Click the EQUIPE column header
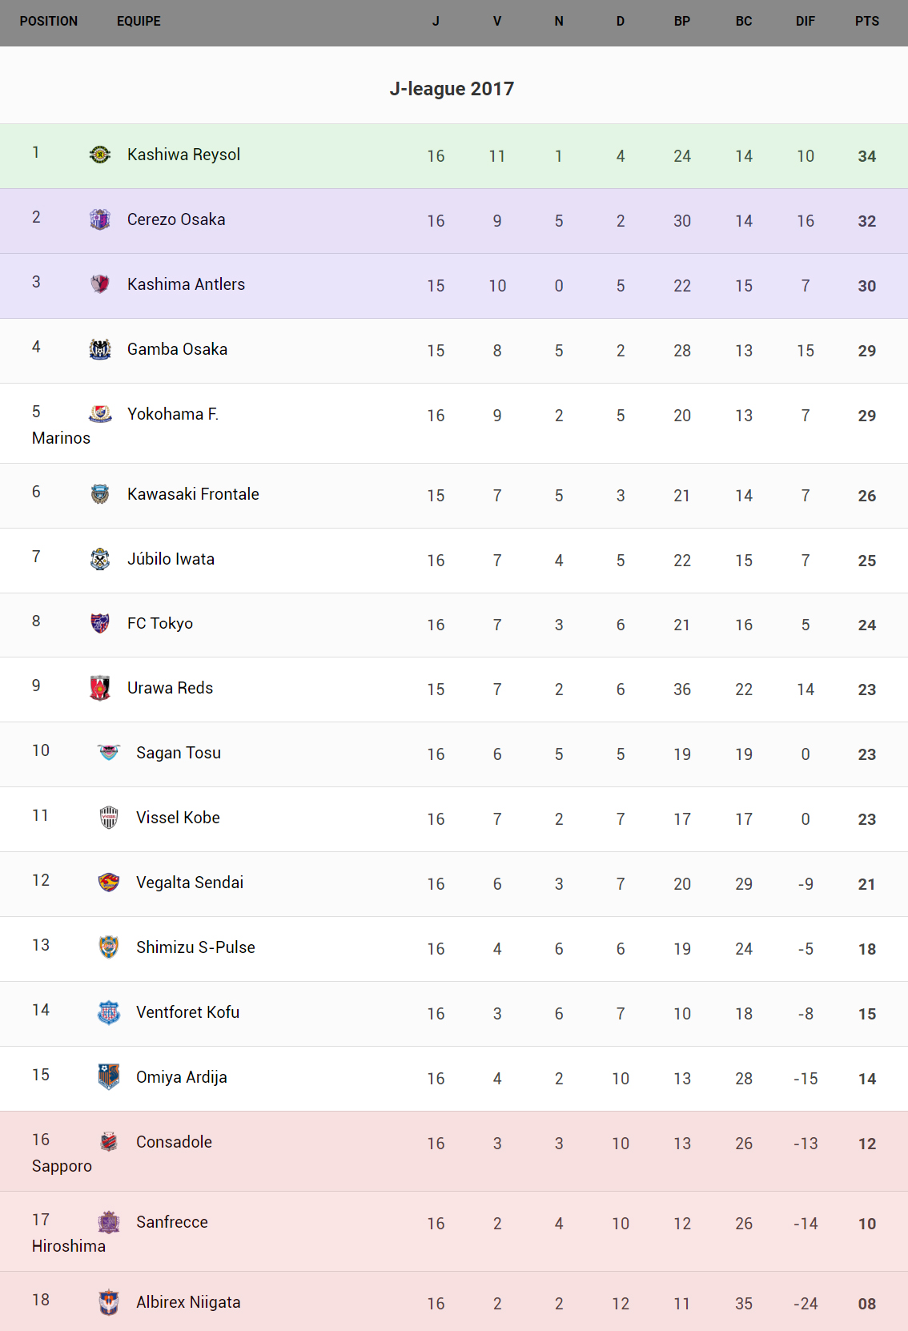This screenshot has width=908, height=1331. (x=139, y=22)
